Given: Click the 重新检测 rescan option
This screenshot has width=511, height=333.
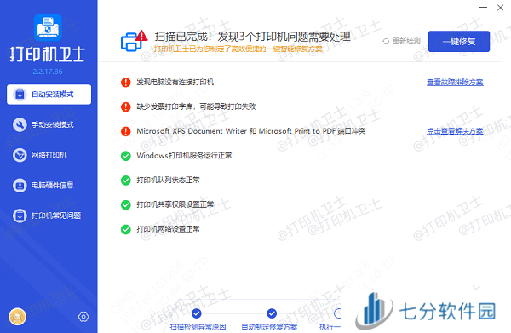Looking at the screenshot, I should tap(401, 42).
